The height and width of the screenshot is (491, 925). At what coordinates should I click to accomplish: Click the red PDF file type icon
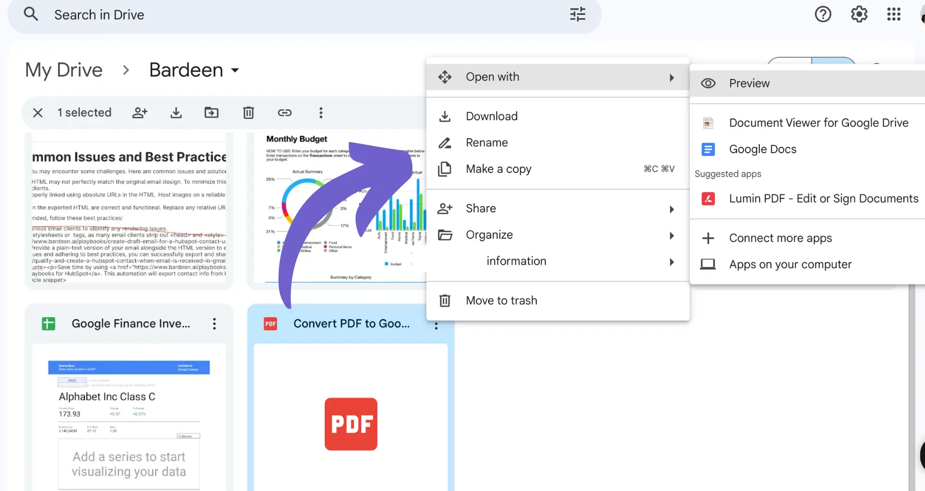point(270,323)
